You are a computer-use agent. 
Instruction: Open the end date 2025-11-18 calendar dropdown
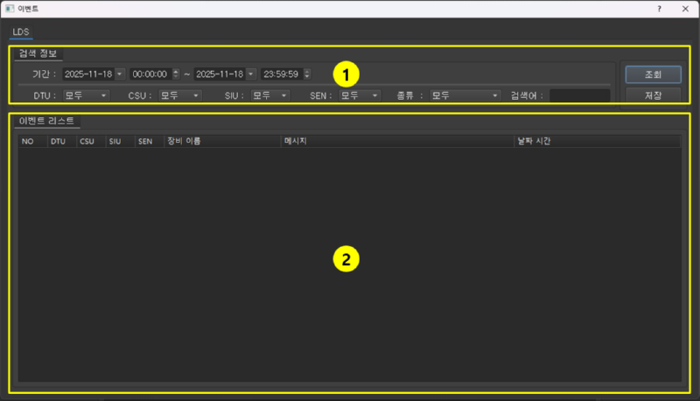coord(251,74)
